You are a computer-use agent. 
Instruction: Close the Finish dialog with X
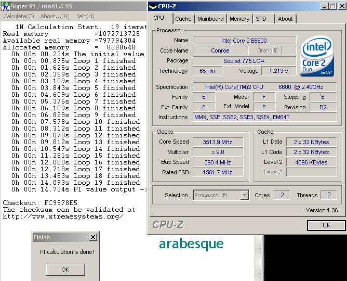click(93, 237)
